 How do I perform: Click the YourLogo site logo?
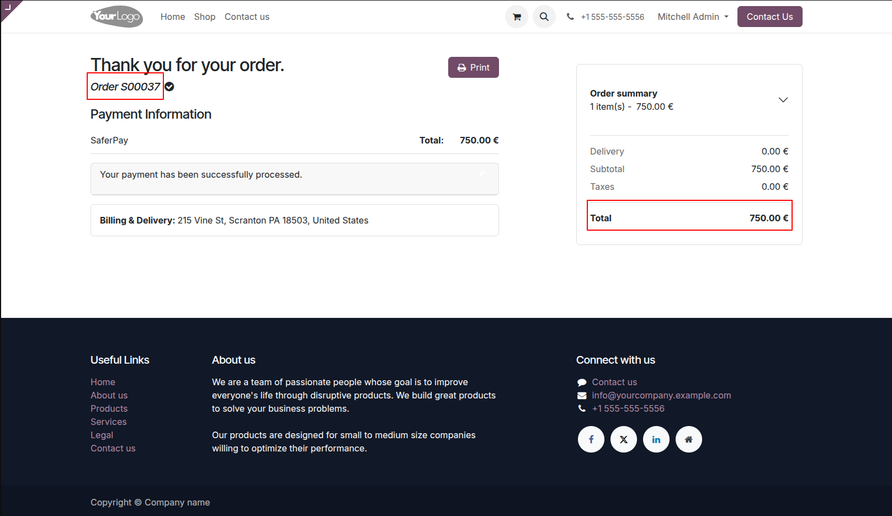[117, 17]
